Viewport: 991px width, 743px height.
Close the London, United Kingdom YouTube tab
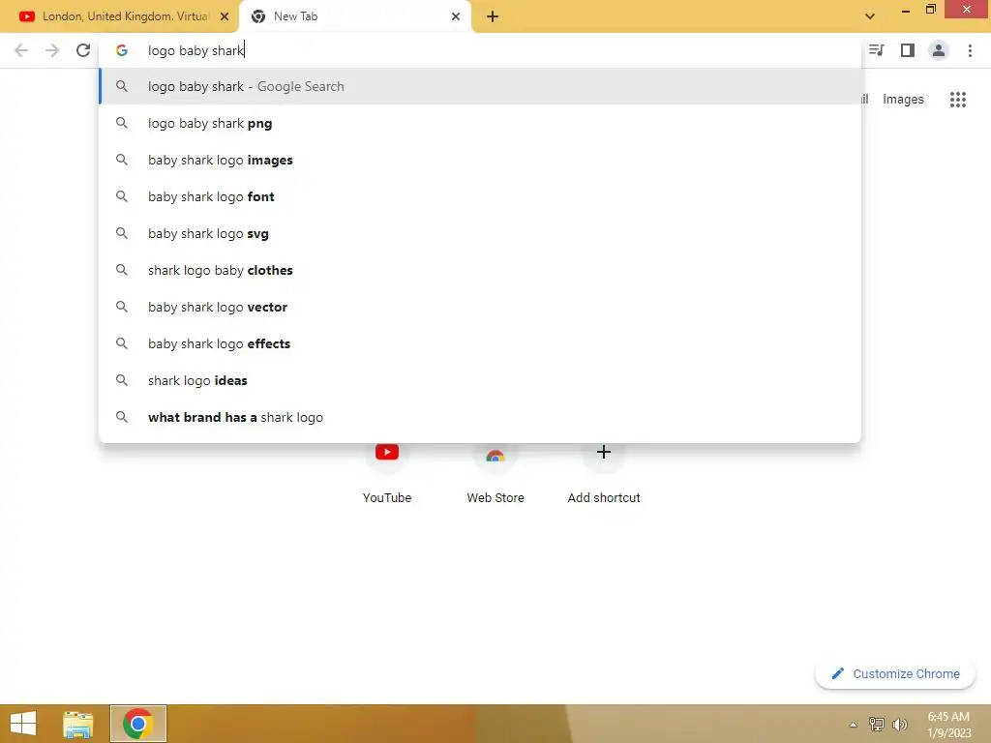coord(225,16)
